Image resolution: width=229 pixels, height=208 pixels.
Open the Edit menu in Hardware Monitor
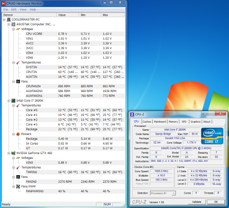click(14, 10)
